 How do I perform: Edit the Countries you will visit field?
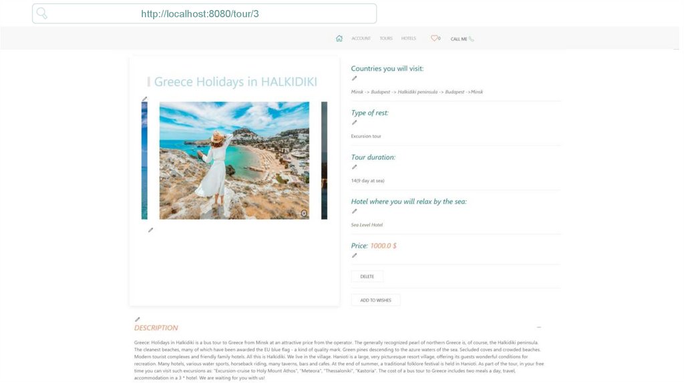354,79
